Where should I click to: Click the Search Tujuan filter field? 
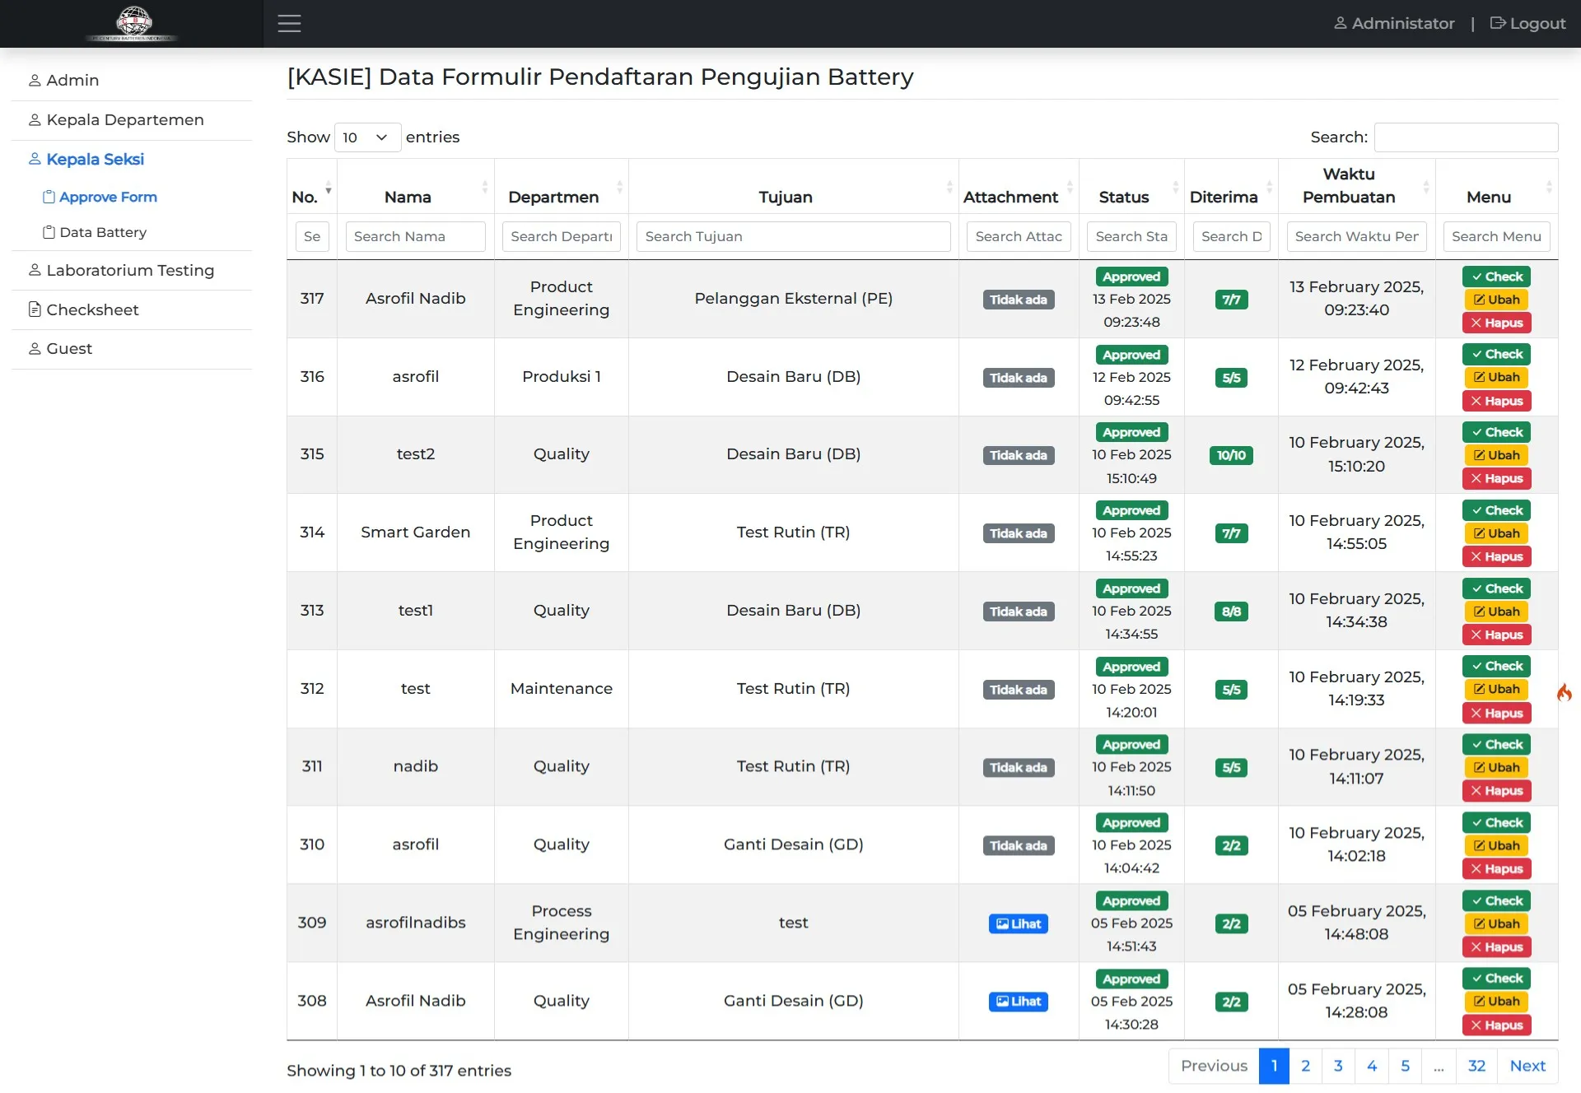[793, 237]
